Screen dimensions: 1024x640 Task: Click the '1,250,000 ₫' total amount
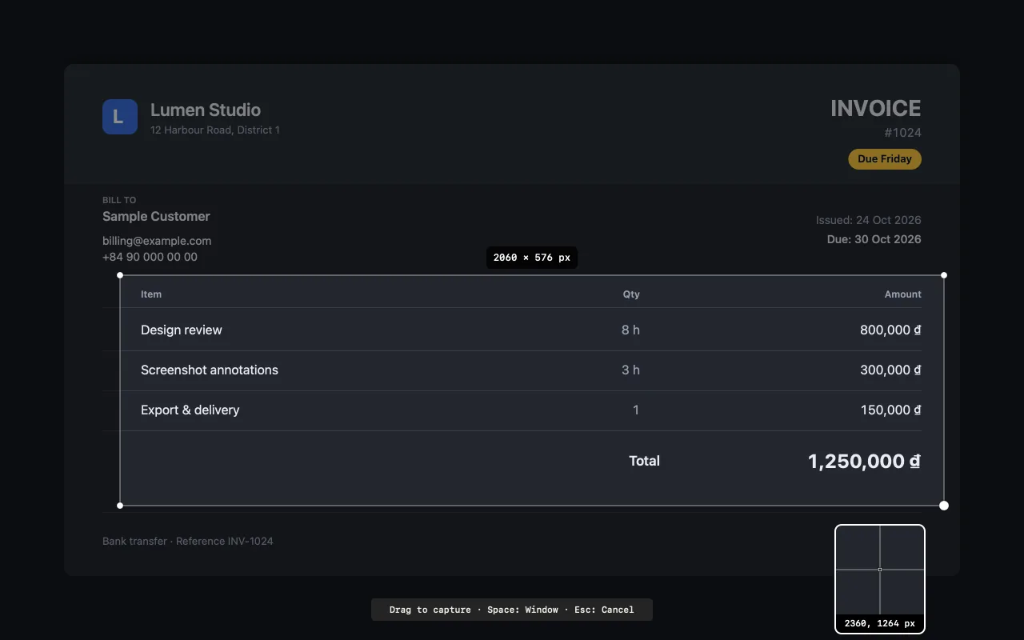864,462
